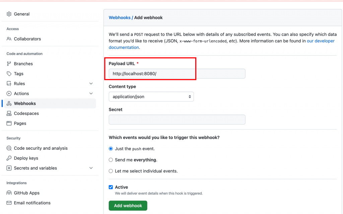Choose 'Let me select individual events' option
Screen dimensions: 343x214
[x=111, y=171]
